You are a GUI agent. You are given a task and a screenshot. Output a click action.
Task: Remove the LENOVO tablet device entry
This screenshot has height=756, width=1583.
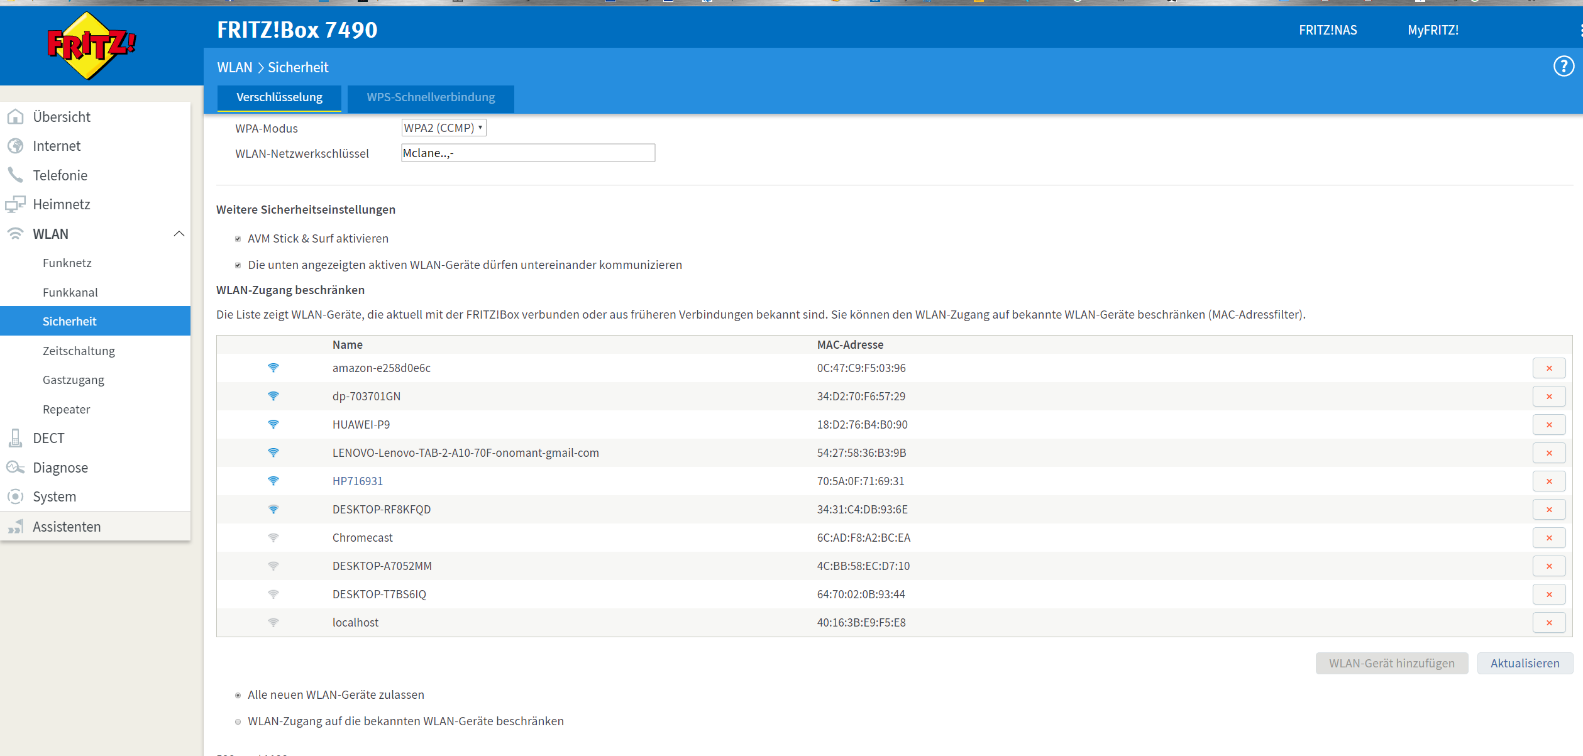[1549, 453]
